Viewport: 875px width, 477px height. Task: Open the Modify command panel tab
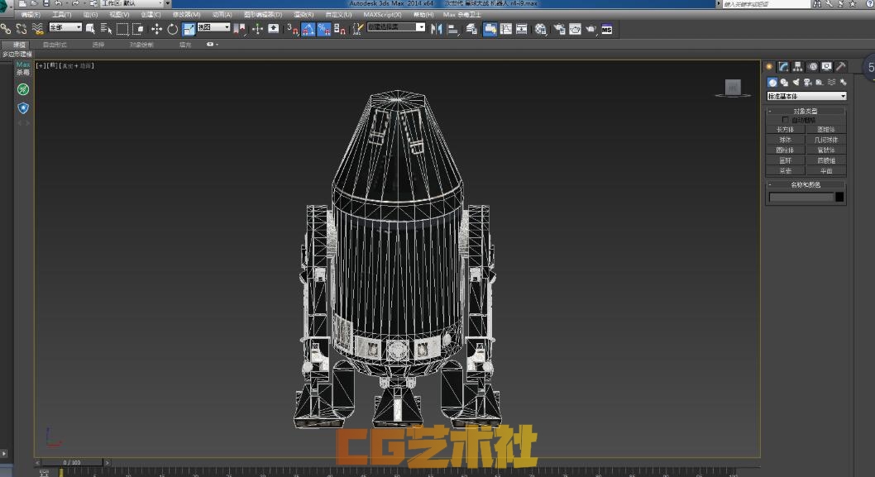tap(783, 67)
